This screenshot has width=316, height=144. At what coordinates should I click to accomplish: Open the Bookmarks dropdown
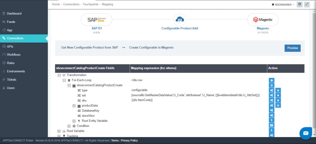283,5
